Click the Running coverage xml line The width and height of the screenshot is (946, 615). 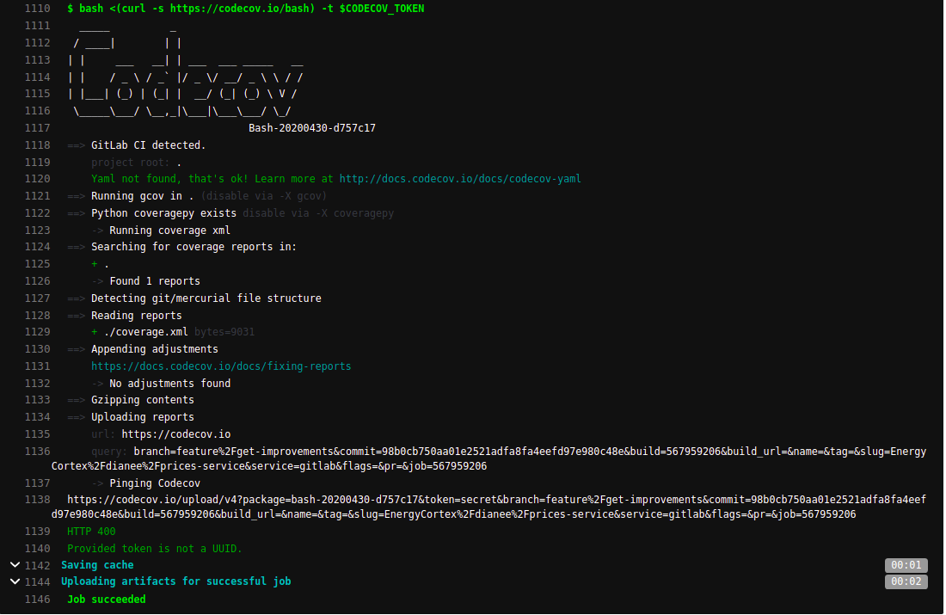(x=169, y=231)
